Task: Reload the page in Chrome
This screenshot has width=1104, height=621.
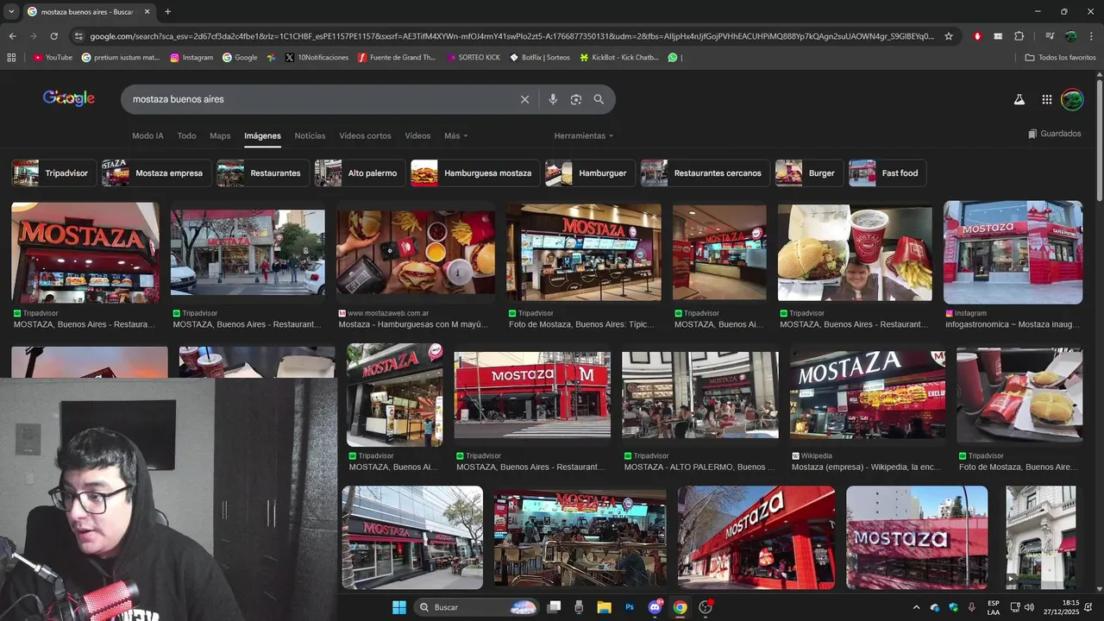Action: point(54,36)
